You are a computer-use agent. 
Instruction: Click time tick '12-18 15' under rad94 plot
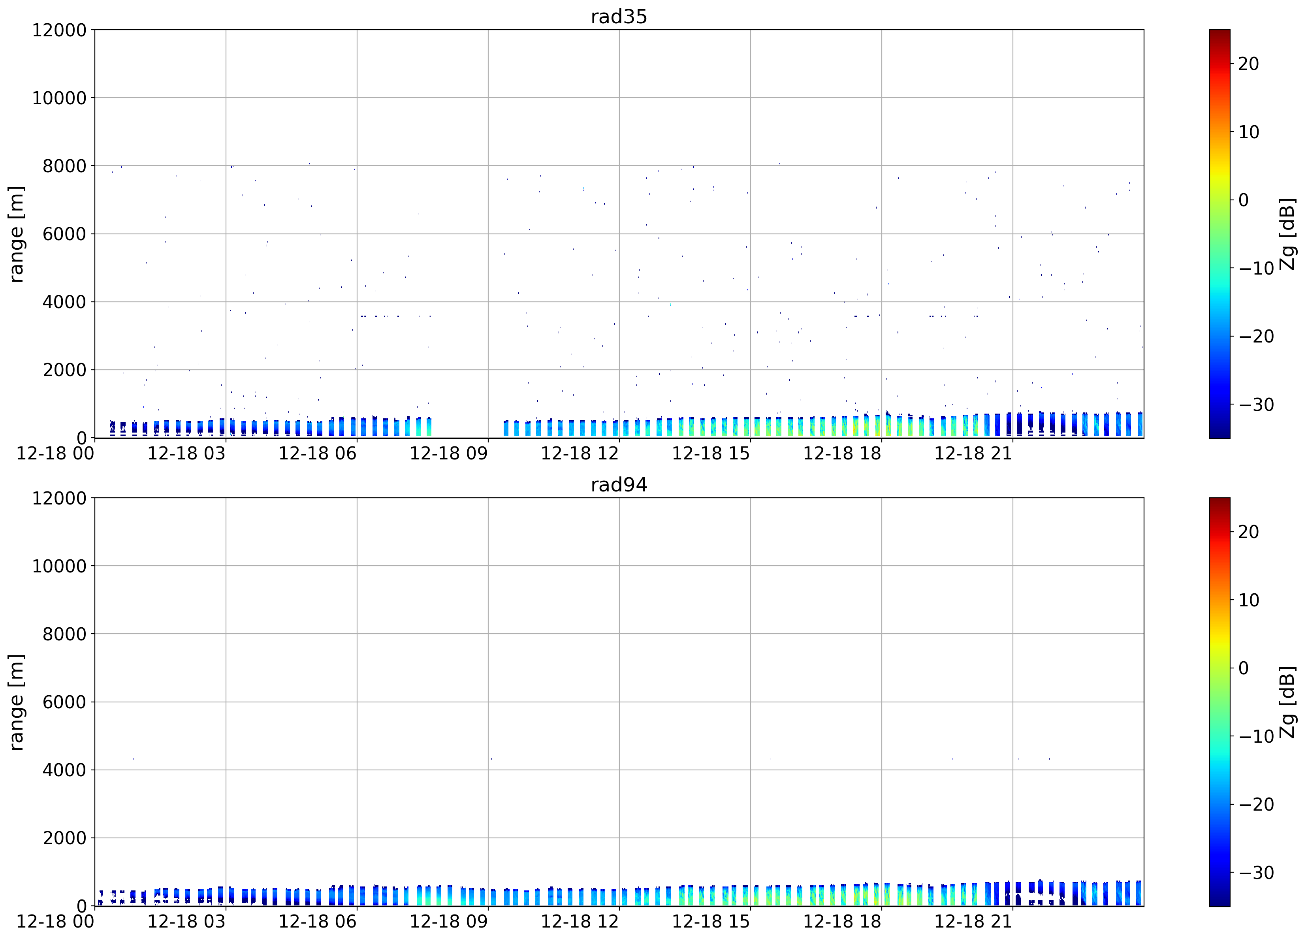(x=711, y=922)
